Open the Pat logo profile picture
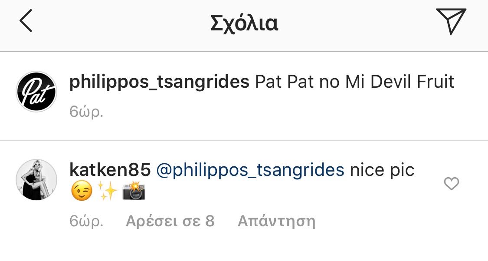 [x=36, y=92]
